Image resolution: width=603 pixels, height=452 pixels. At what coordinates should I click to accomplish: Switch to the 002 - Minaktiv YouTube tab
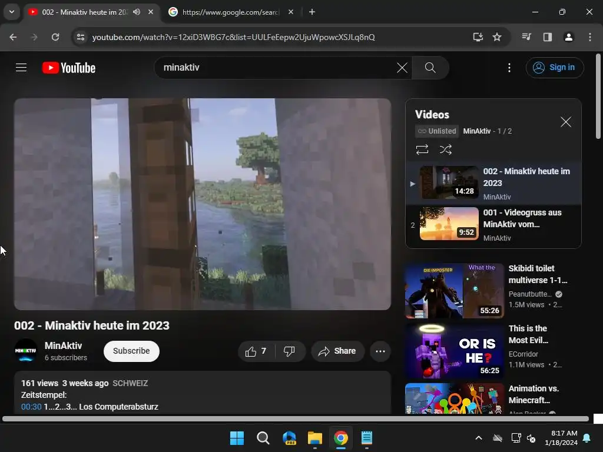pos(85,12)
